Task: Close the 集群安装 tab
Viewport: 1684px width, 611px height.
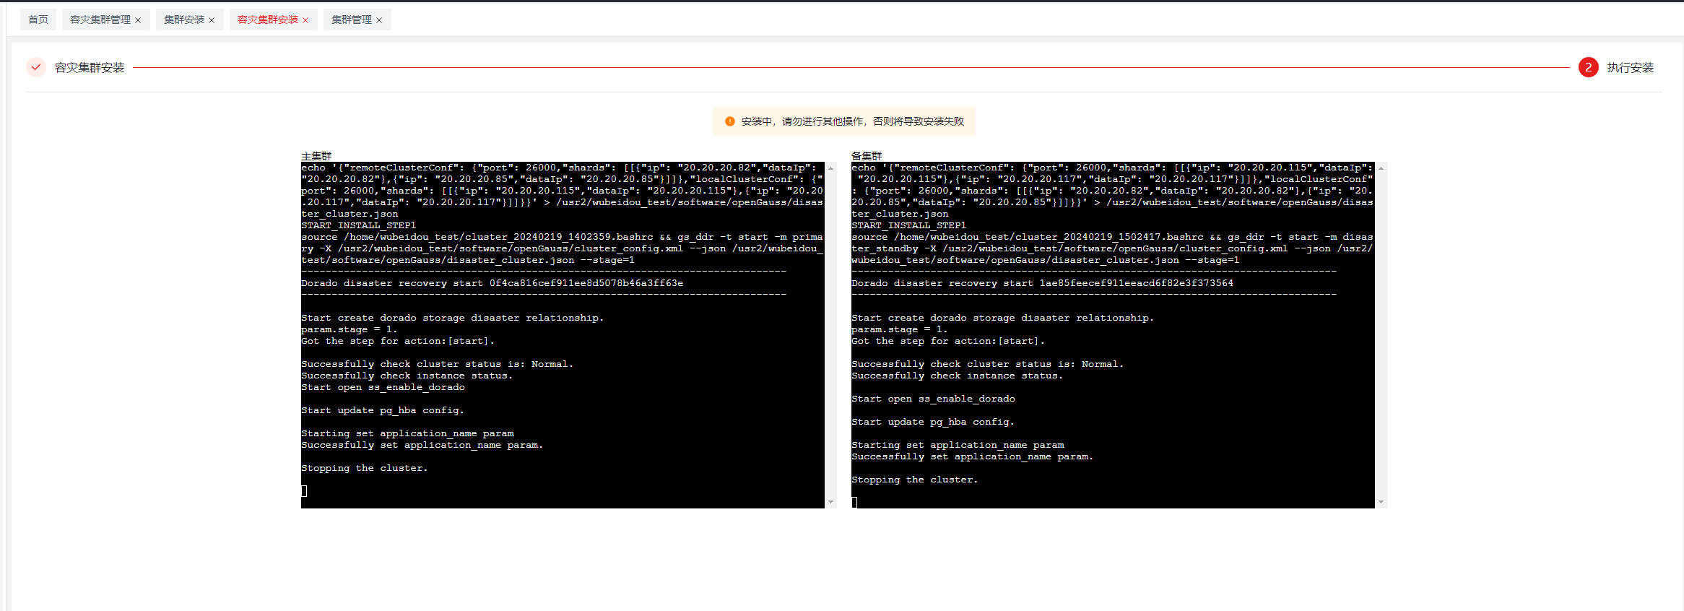Action: (212, 20)
